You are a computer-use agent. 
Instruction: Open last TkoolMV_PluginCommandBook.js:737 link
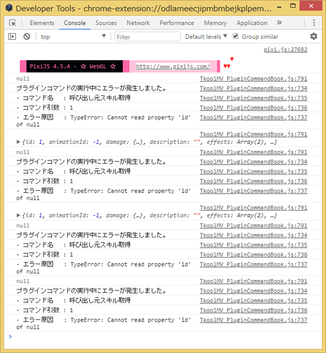pyautogui.click(x=253, y=320)
